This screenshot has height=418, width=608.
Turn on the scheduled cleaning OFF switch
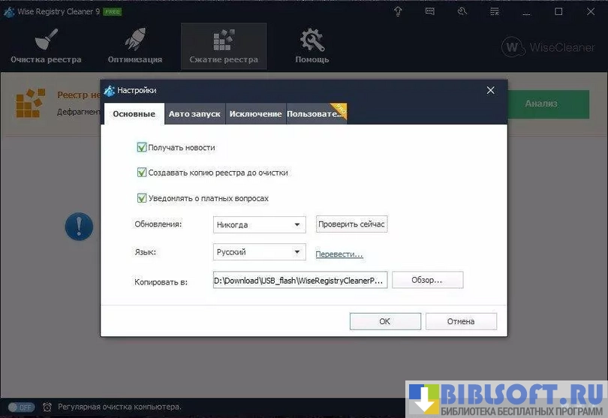[21, 407]
